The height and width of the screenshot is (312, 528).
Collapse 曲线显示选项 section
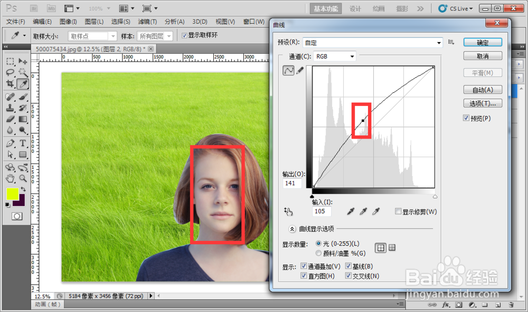point(292,229)
